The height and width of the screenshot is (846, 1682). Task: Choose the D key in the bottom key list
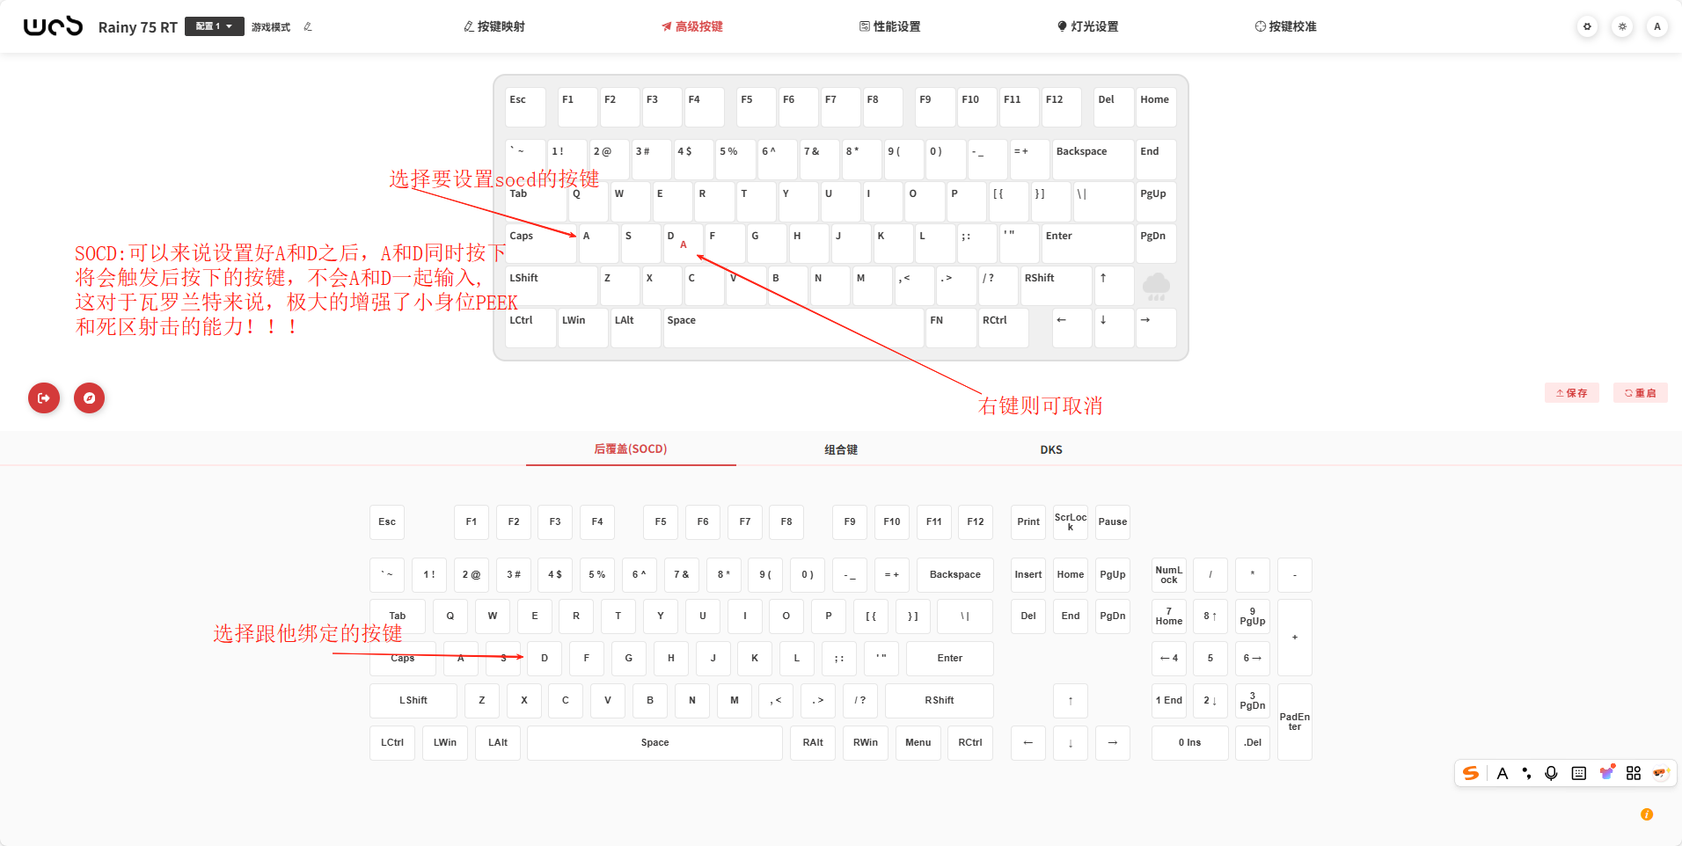tap(545, 659)
